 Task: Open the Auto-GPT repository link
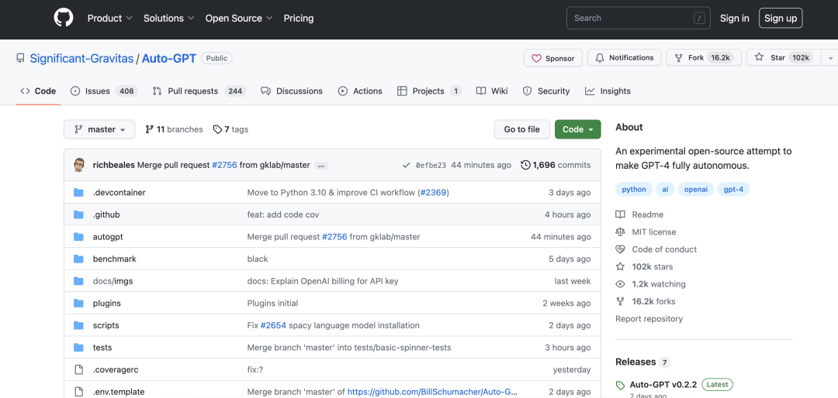click(x=169, y=58)
